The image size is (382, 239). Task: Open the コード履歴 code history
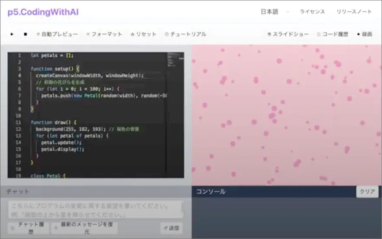pyautogui.click(x=333, y=34)
